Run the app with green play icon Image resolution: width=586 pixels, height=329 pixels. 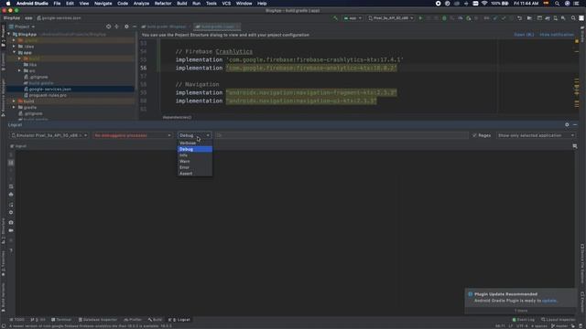pyautogui.click(x=420, y=18)
